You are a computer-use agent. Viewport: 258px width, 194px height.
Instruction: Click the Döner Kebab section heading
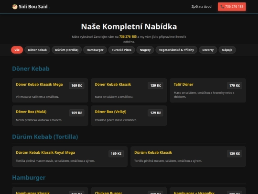click(x=31, y=68)
